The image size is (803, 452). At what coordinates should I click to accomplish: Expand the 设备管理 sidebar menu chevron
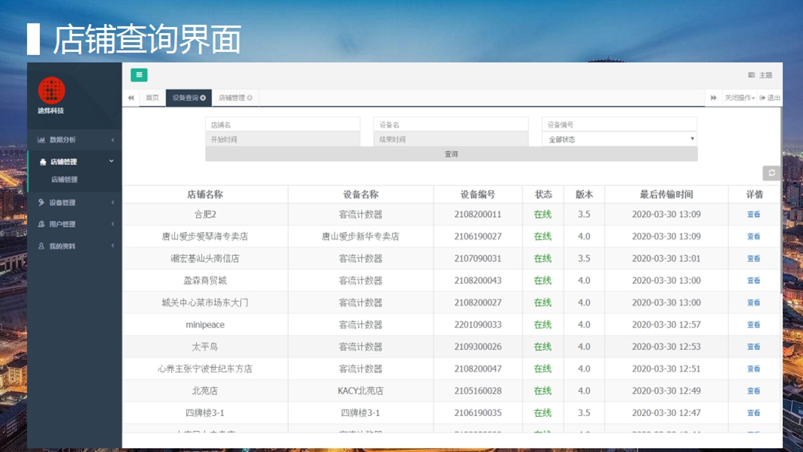click(113, 203)
